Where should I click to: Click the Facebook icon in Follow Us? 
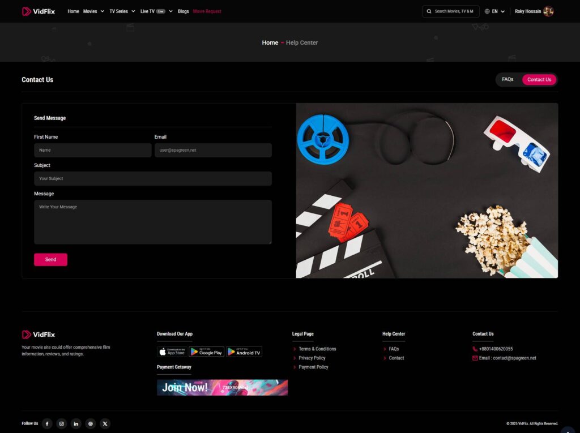point(47,423)
